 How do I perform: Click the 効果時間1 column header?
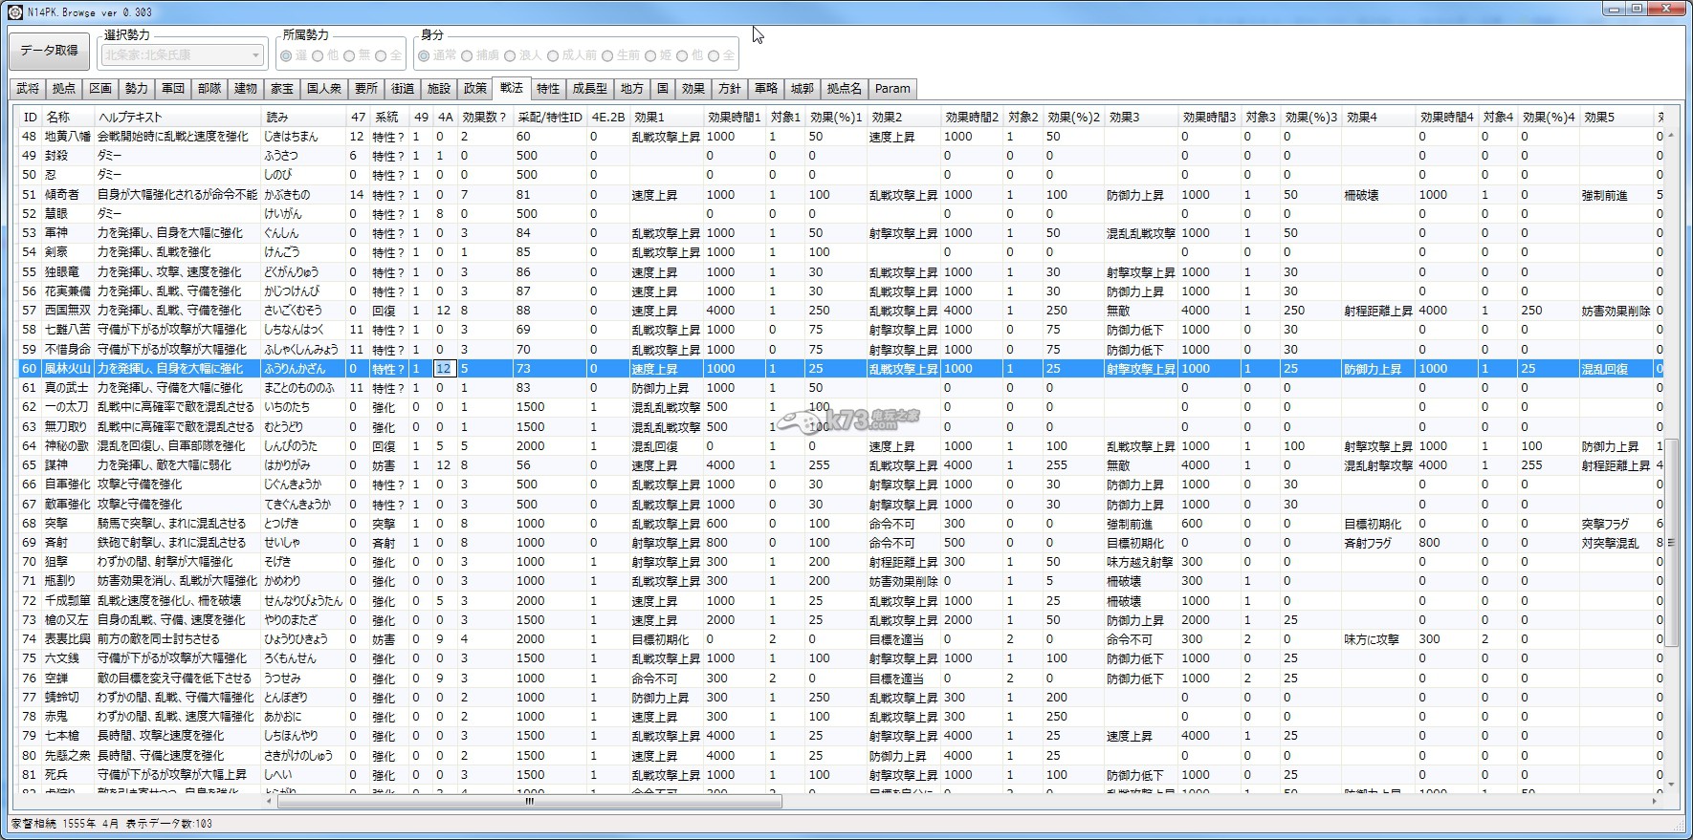735,117
